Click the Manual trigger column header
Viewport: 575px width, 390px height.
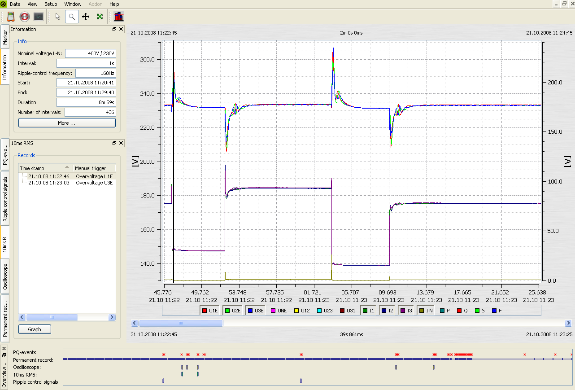[94, 168]
